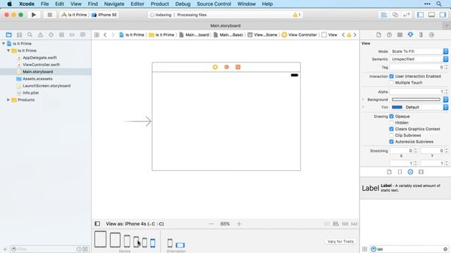Toggle User Interaction Enabled checkbox
This screenshot has height=253, width=451.
(x=391, y=77)
